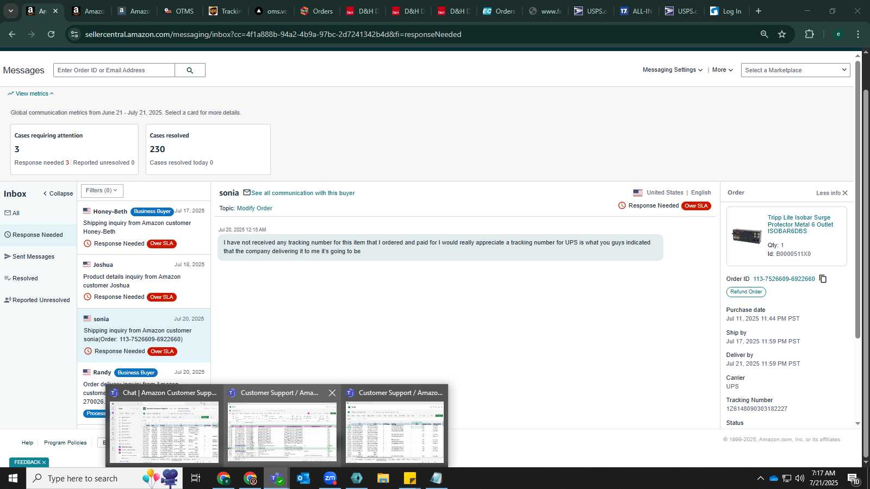Switch to the OTMS browser tab
Viewport: 870px width, 489px height.
pyautogui.click(x=179, y=11)
